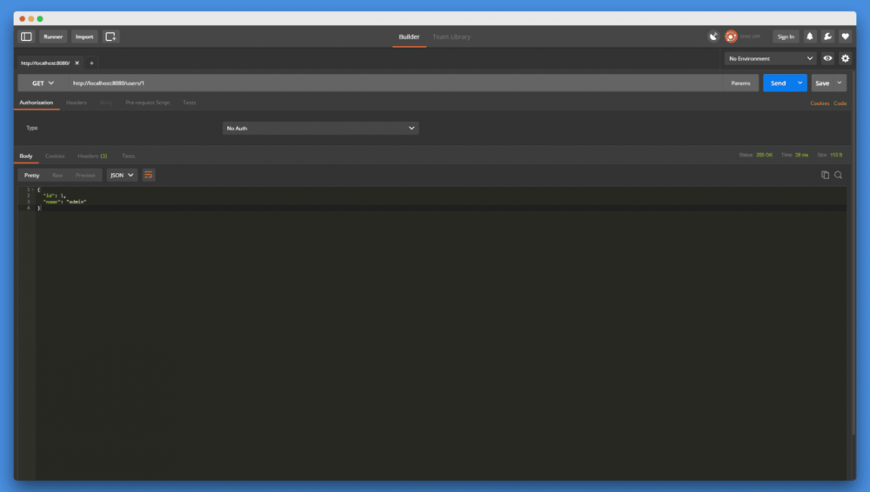
Task: Click the "id": 1 response line
Action: point(54,196)
